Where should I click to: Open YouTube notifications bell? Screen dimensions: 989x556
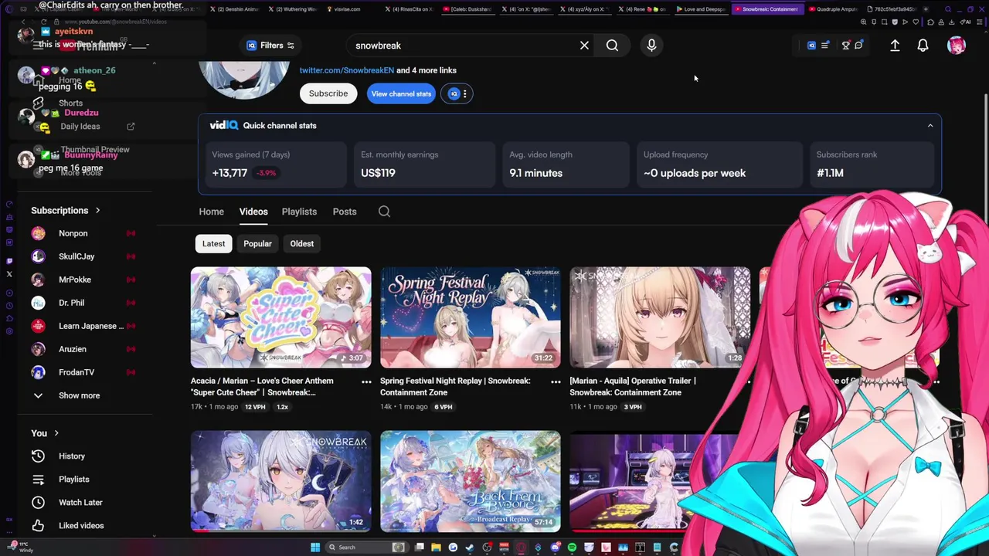(x=923, y=46)
